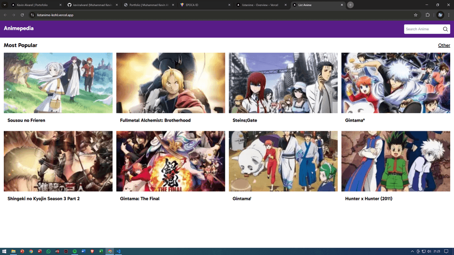This screenshot has height=255, width=454.
Task: Bookmark this page with the star icon
Action: click(416, 15)
